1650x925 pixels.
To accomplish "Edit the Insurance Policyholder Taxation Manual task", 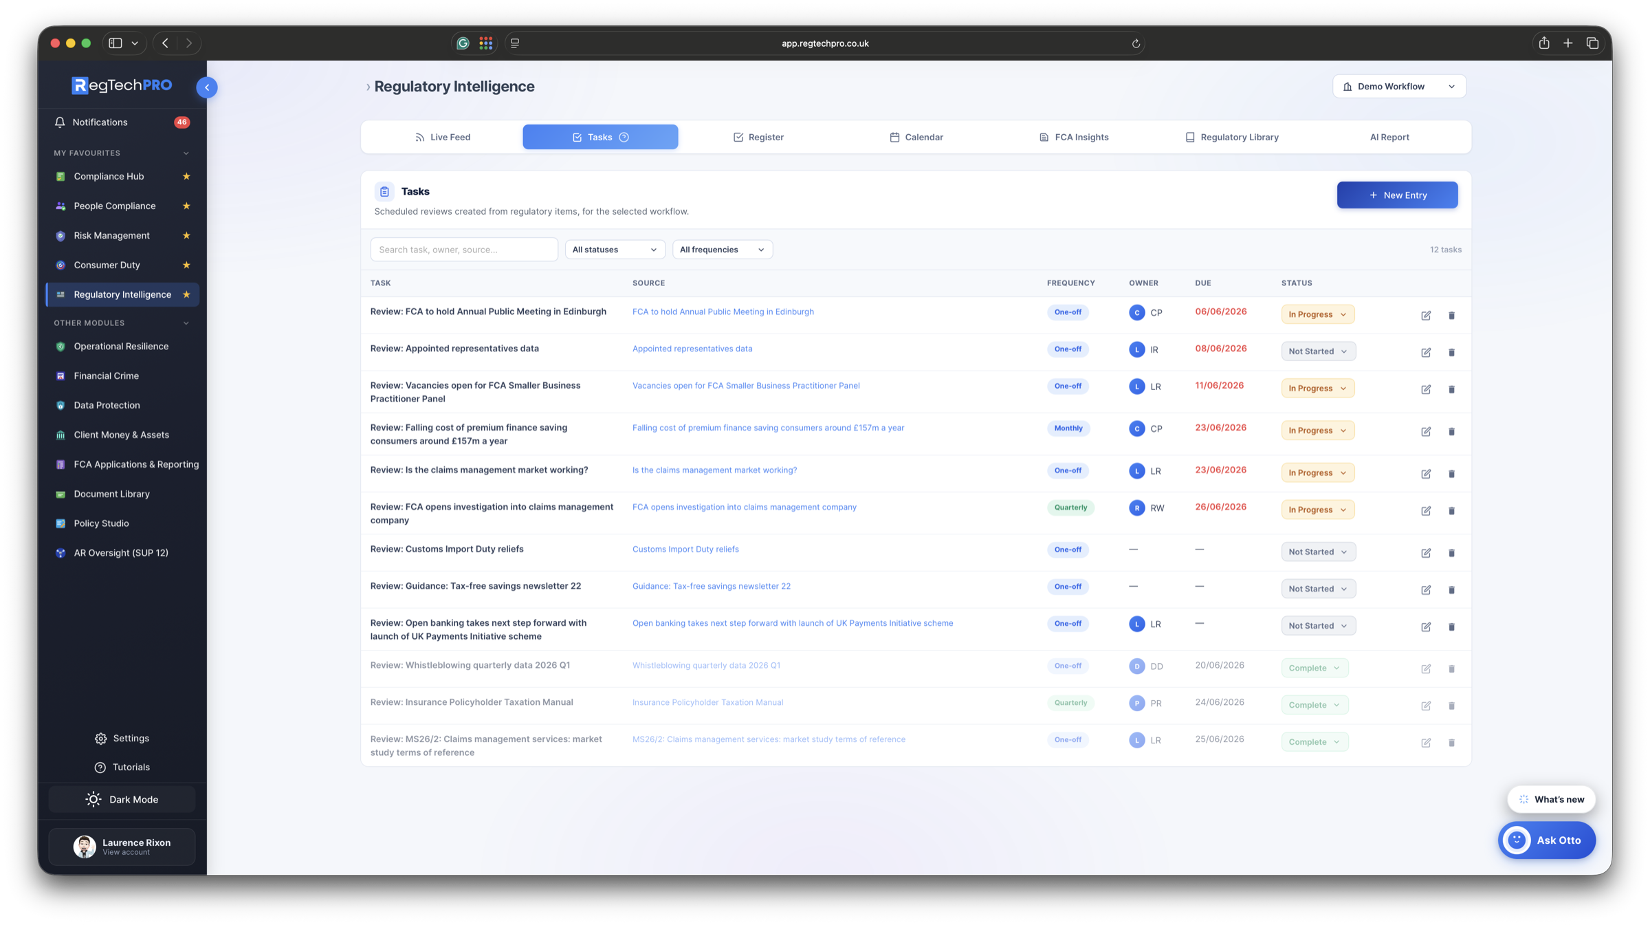I will (1426, 706).
